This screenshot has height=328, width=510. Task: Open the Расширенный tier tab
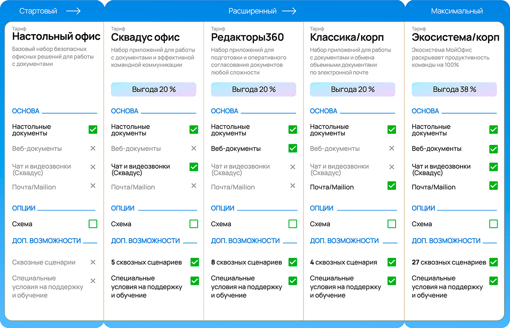click(x=262, y=11)
